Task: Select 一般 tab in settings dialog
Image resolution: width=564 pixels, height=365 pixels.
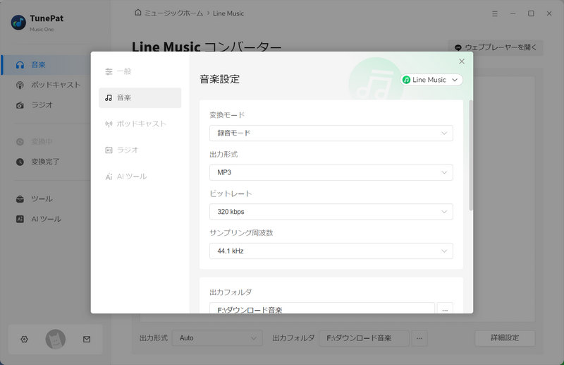Action: click(x=140, y=71)
